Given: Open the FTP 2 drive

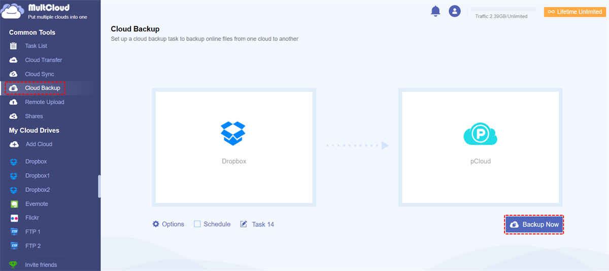Looking at the screenshot, I should click(x=33, y=246).
